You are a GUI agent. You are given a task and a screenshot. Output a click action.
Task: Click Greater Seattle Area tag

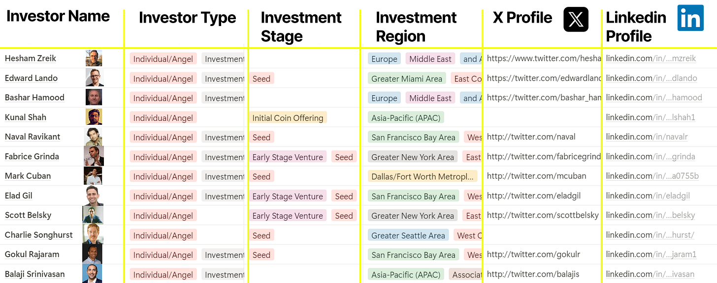coord(408,236)
